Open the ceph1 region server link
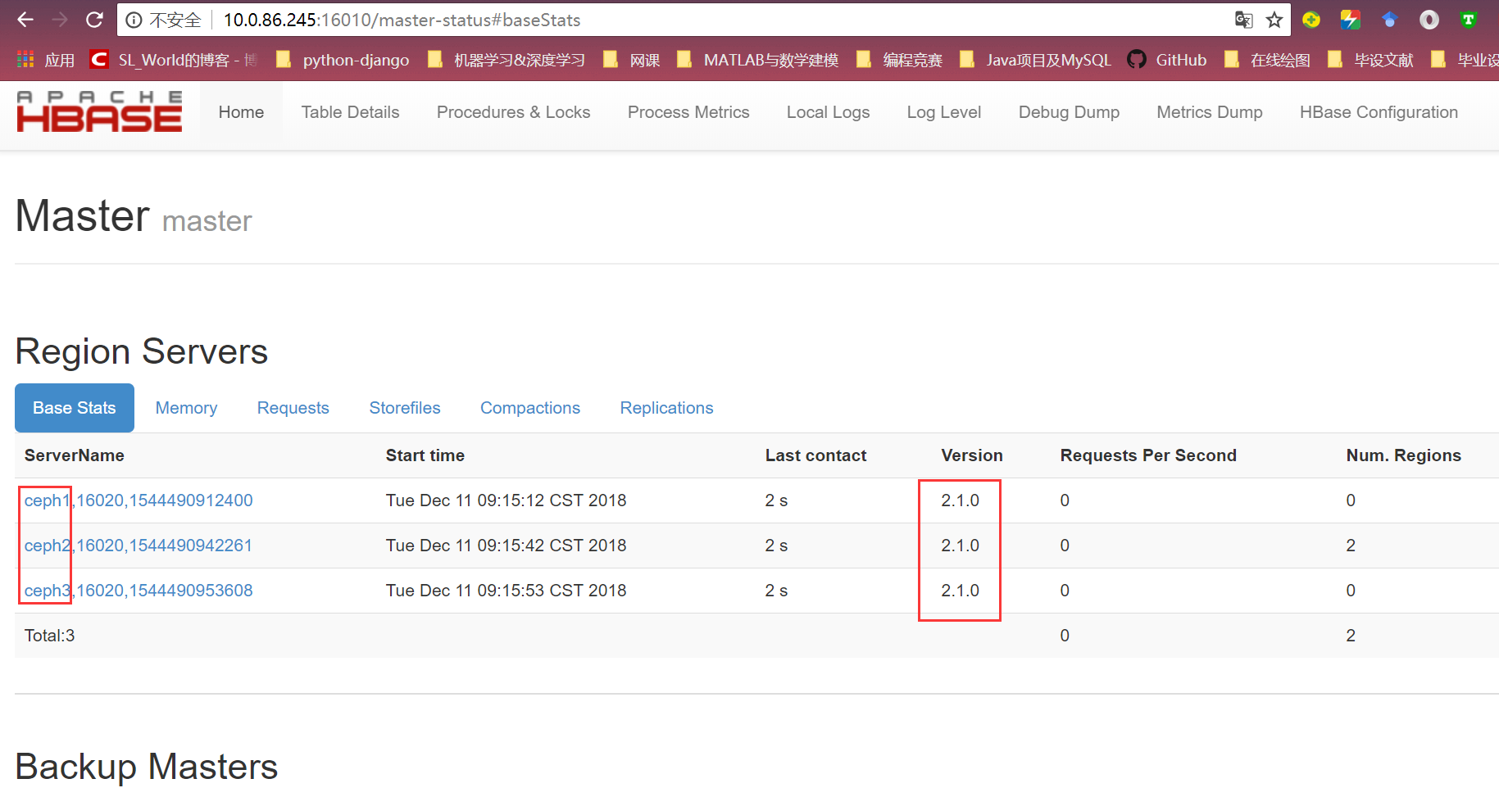 pyautogui.click(x=45, y=500)
